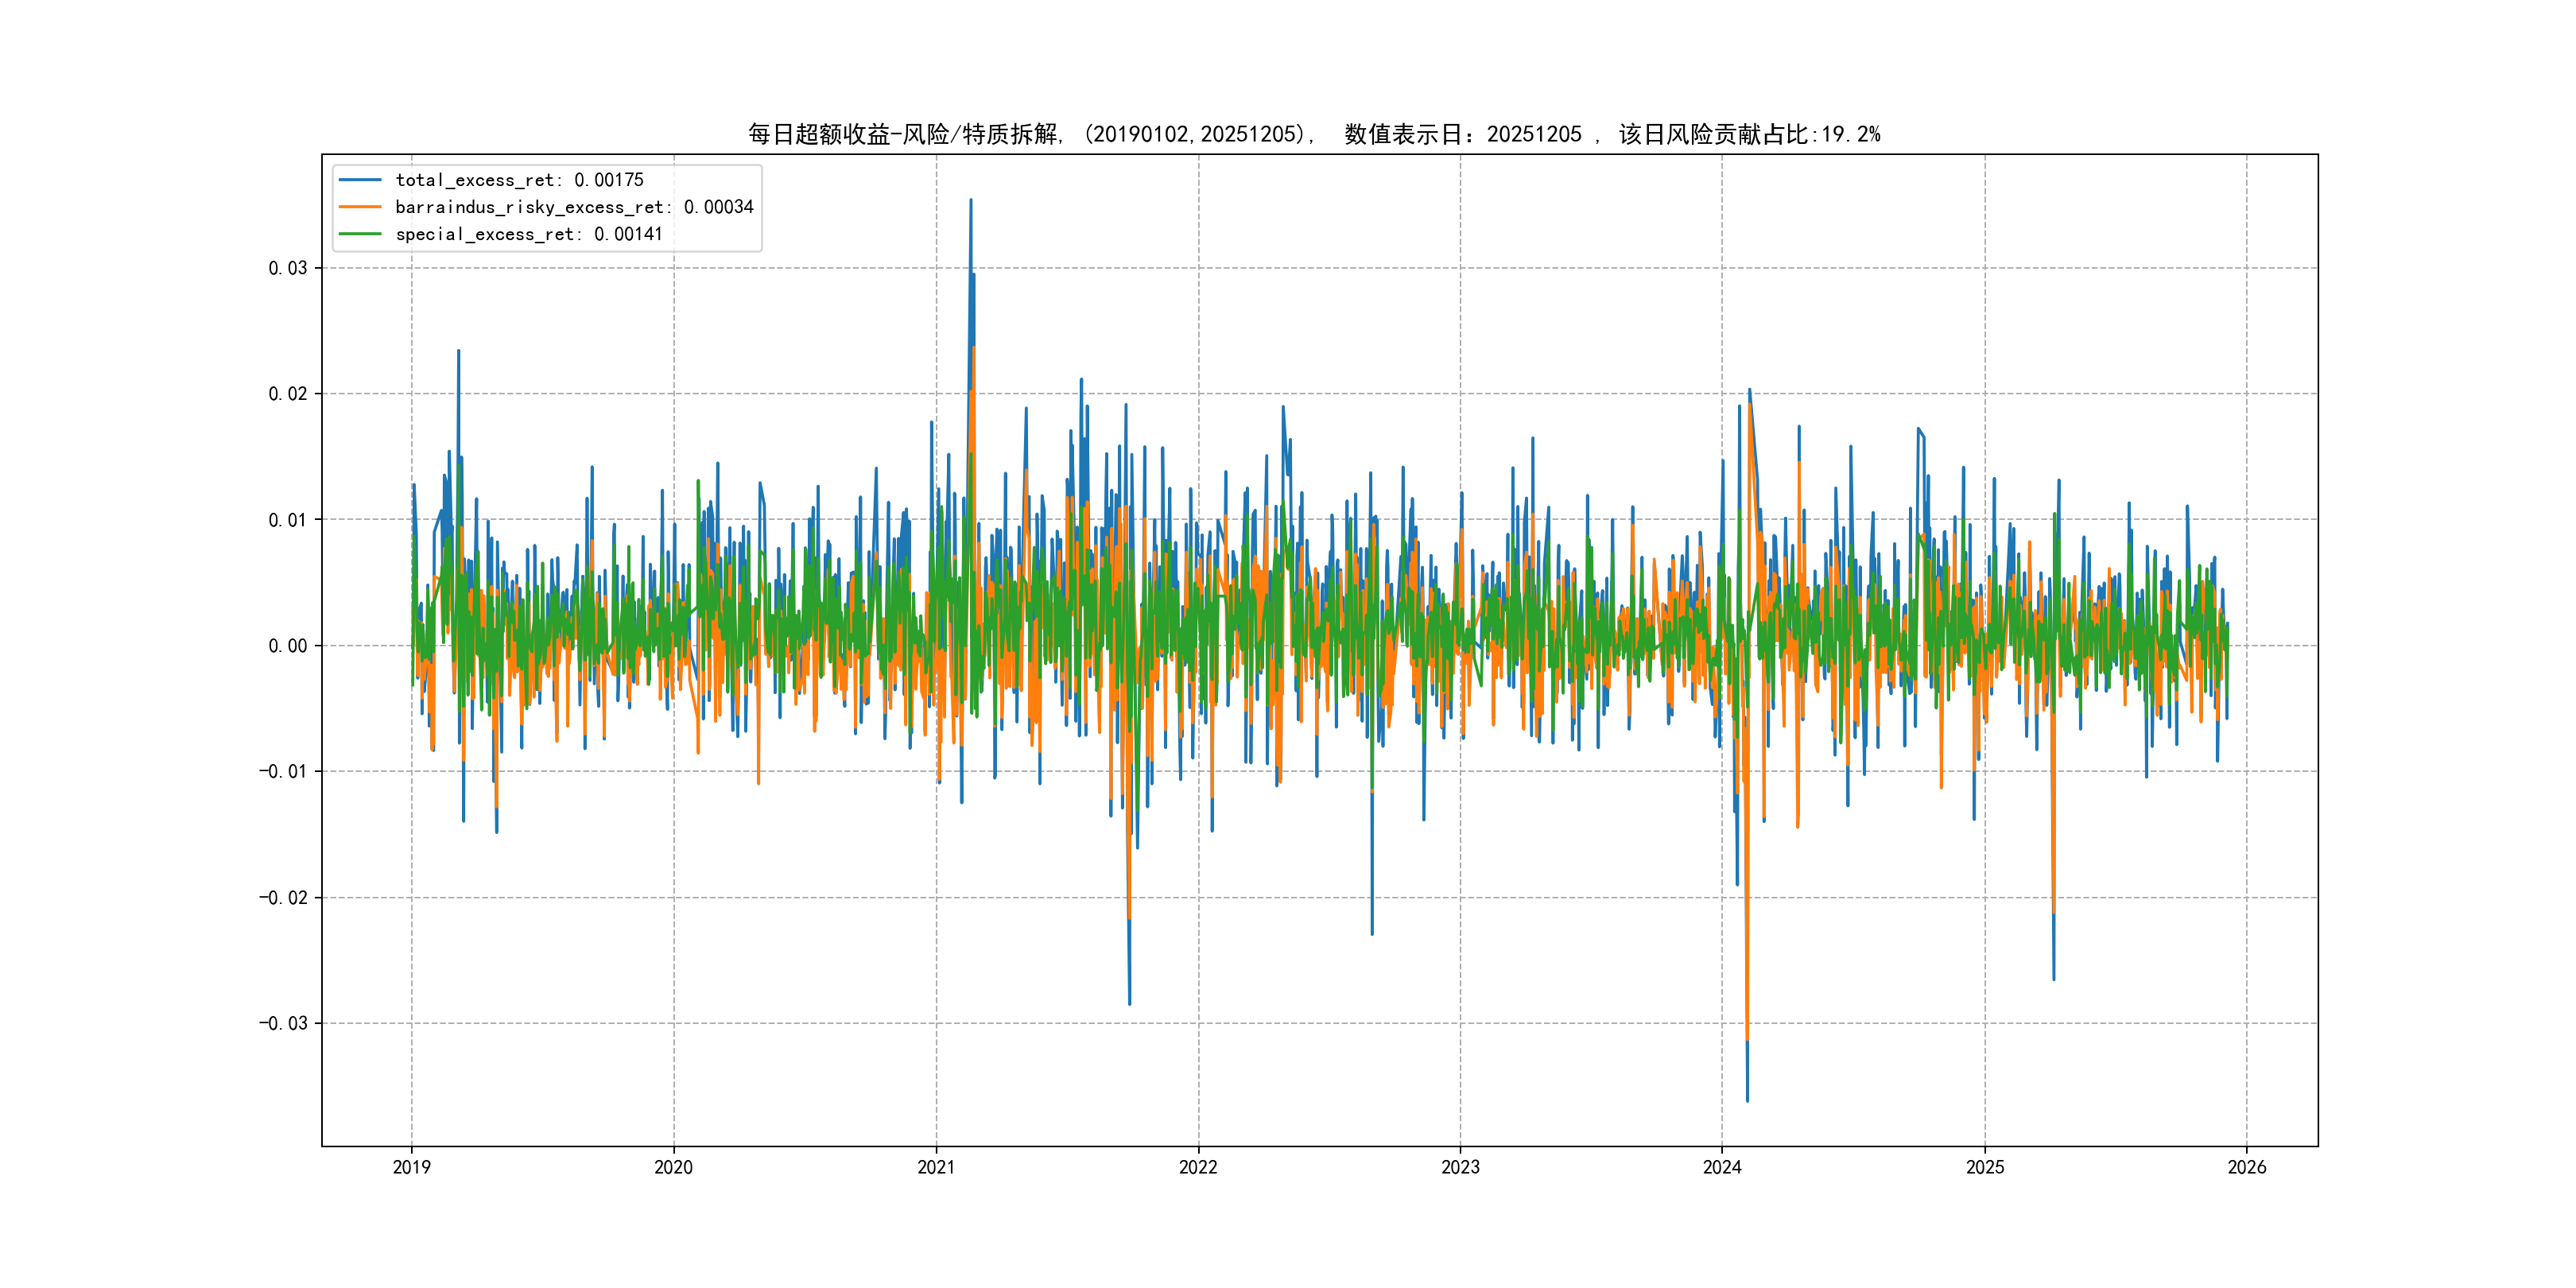Viewport: 2576px width, 1288px height.
Task: Click the blue total_excess_ret legend line
Action: tap(360, 180)
